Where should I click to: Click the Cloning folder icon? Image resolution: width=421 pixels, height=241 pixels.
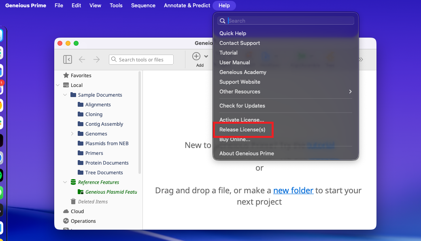click(81, 114)
